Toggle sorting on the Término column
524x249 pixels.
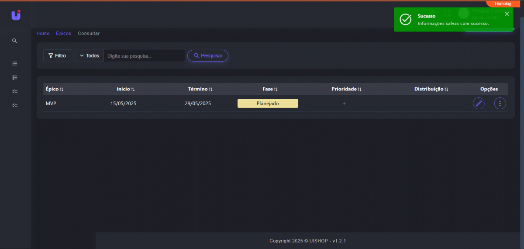(200, 89)
